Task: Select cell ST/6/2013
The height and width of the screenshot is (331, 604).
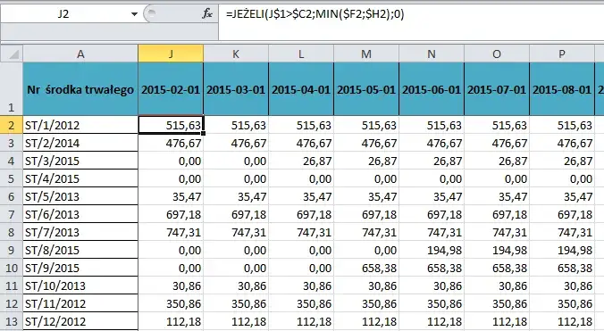Action: pos(80,214)
